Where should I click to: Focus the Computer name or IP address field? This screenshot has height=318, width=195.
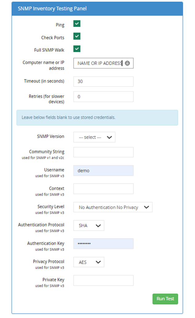[x=99, y=63]
